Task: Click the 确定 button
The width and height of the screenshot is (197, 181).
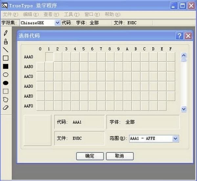Action: coord(90,156)
